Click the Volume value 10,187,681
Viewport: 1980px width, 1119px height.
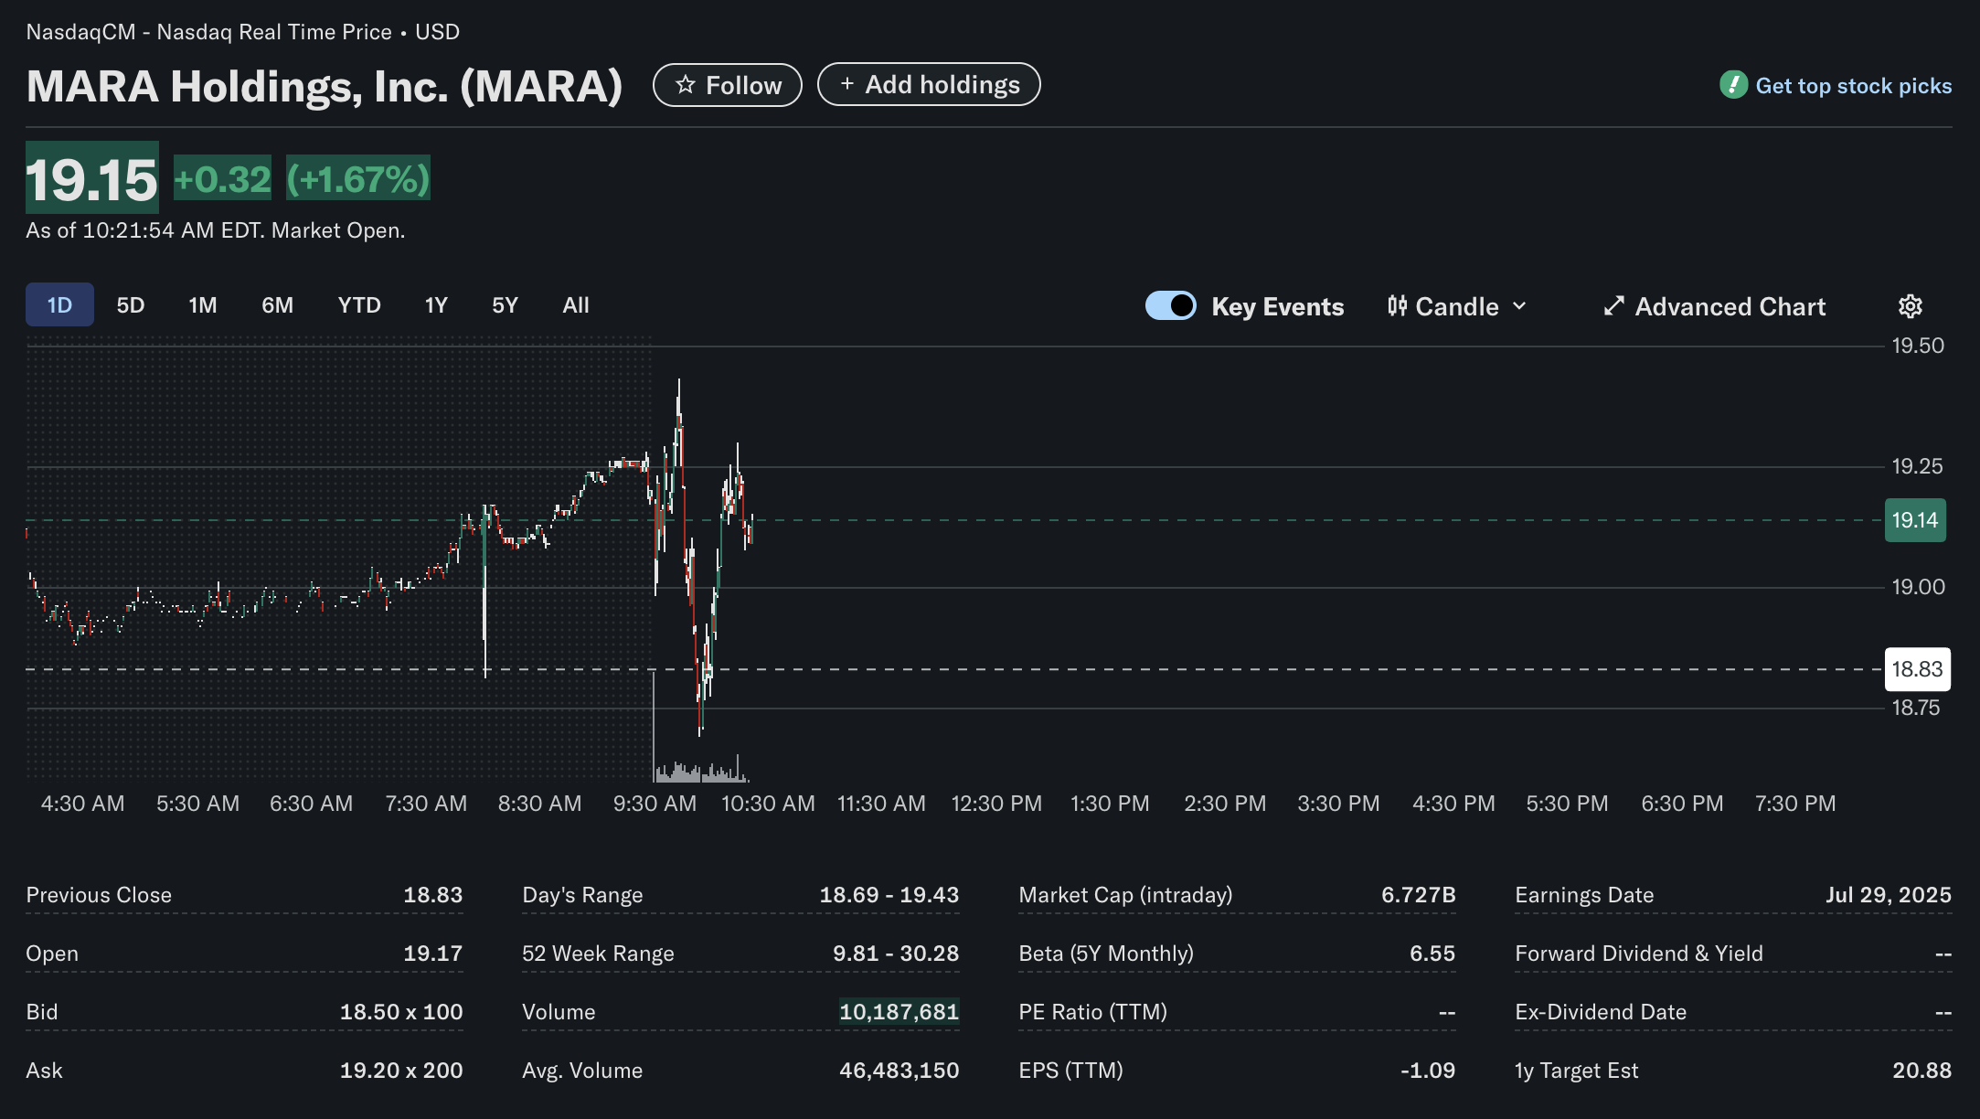point(900,1012)
